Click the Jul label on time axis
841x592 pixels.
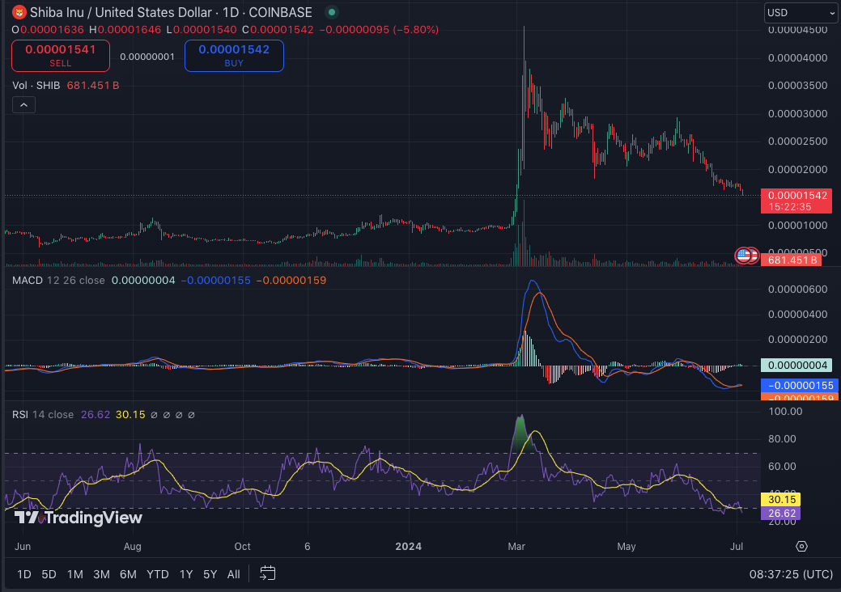point(737,547)
